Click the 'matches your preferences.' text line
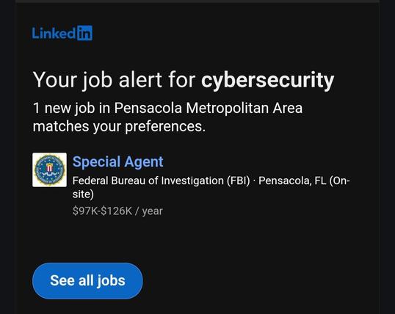395x314 pixels. (x=119, y=126)
